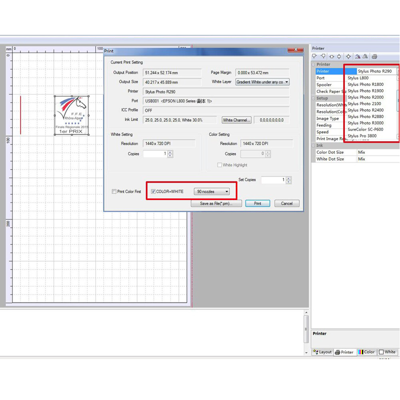This screenshot has height=400, width=400.
Task: Click the White Setting Copies input field
Action: 155,154
